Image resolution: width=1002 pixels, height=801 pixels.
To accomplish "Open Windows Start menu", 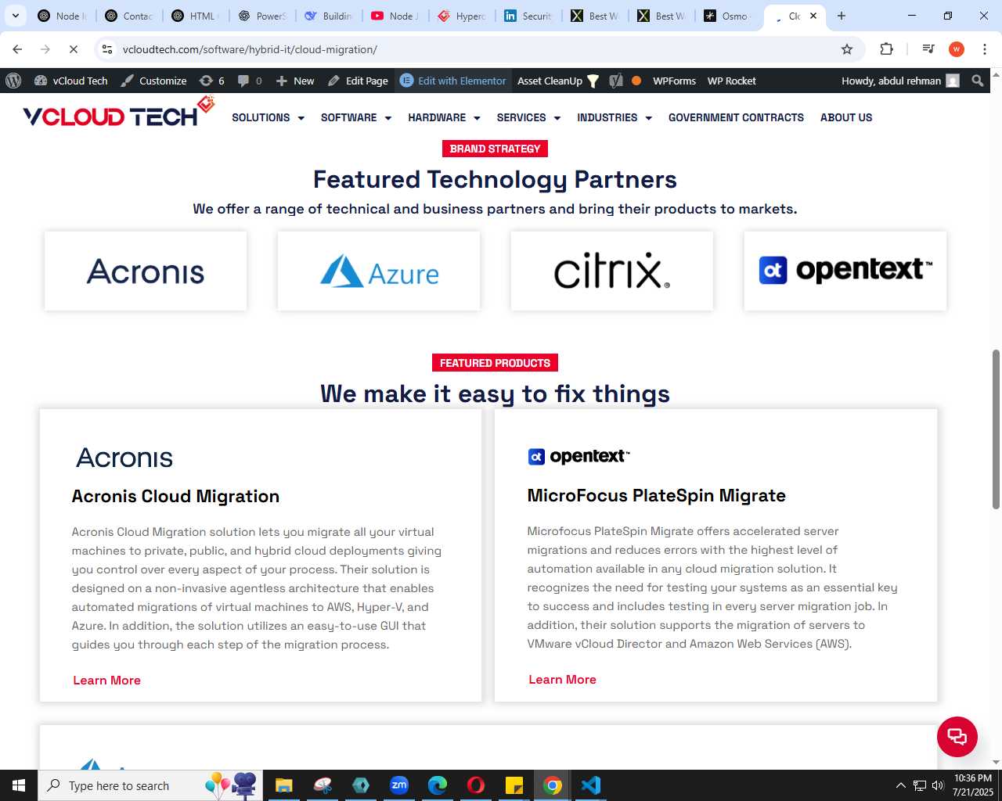I will click(19, 785).
